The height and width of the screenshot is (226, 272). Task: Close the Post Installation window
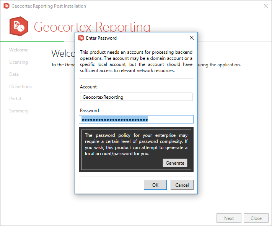click(265, 6)
